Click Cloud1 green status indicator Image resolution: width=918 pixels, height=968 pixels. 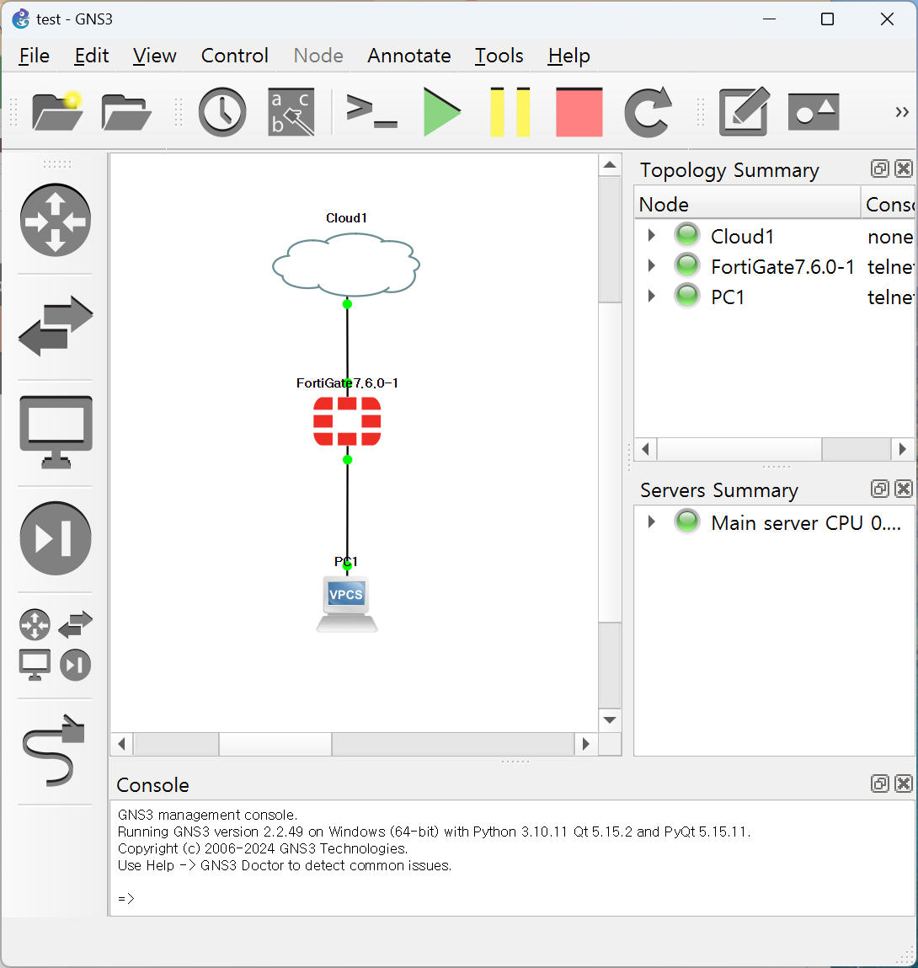pos(686,235)
